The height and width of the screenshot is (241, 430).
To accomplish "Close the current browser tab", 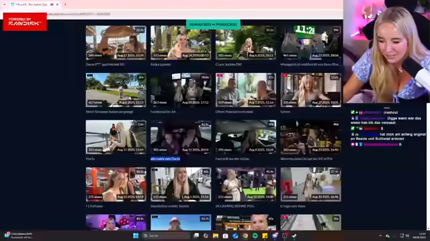I will [57, 5].
